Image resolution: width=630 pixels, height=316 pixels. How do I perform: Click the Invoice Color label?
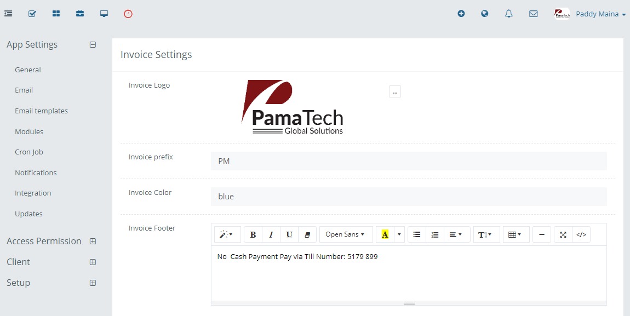point(150,193)
